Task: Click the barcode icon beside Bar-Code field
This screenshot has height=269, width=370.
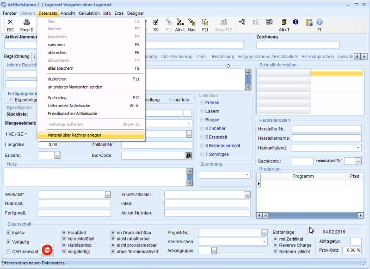Action: [189, 155]
